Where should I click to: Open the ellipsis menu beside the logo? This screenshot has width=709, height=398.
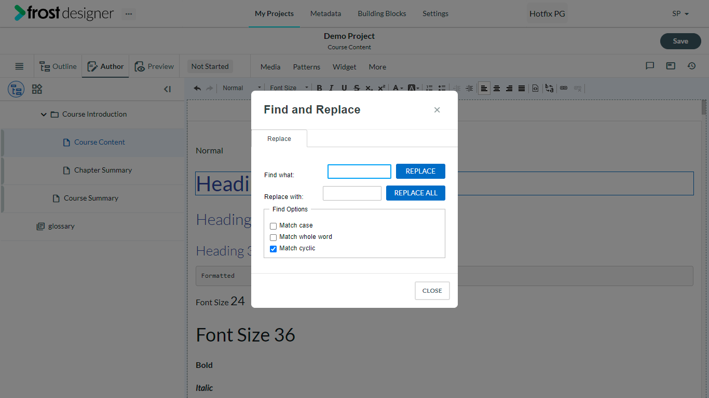pos(129,13)
